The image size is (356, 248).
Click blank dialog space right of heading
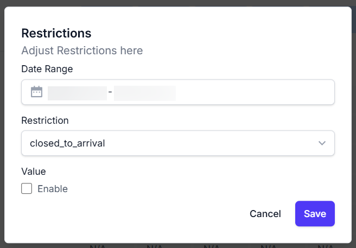[217, 33]
